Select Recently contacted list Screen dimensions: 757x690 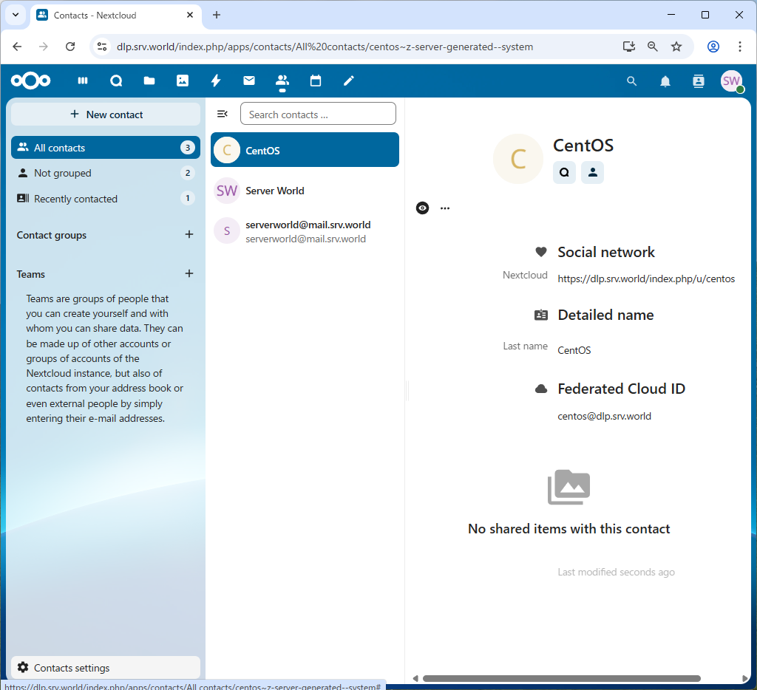point(106,198)
